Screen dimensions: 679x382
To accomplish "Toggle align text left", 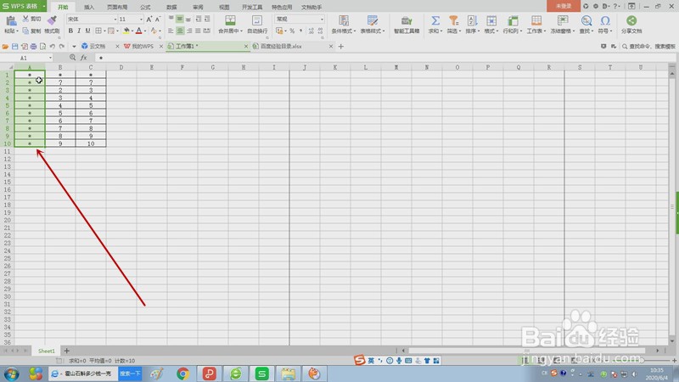I will (171, 31).
